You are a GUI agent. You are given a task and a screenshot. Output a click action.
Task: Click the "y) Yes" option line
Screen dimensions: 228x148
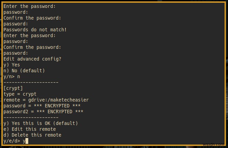pyautogui.click(x=12, y=65)
